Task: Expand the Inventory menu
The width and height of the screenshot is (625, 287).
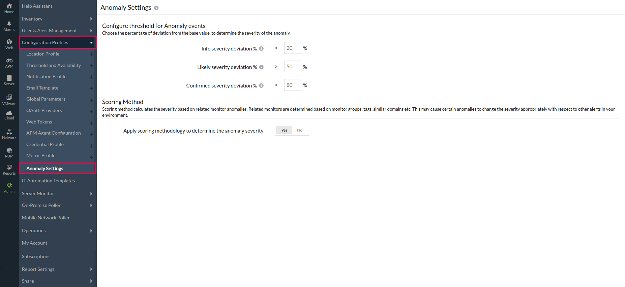Action: [91, 19]
